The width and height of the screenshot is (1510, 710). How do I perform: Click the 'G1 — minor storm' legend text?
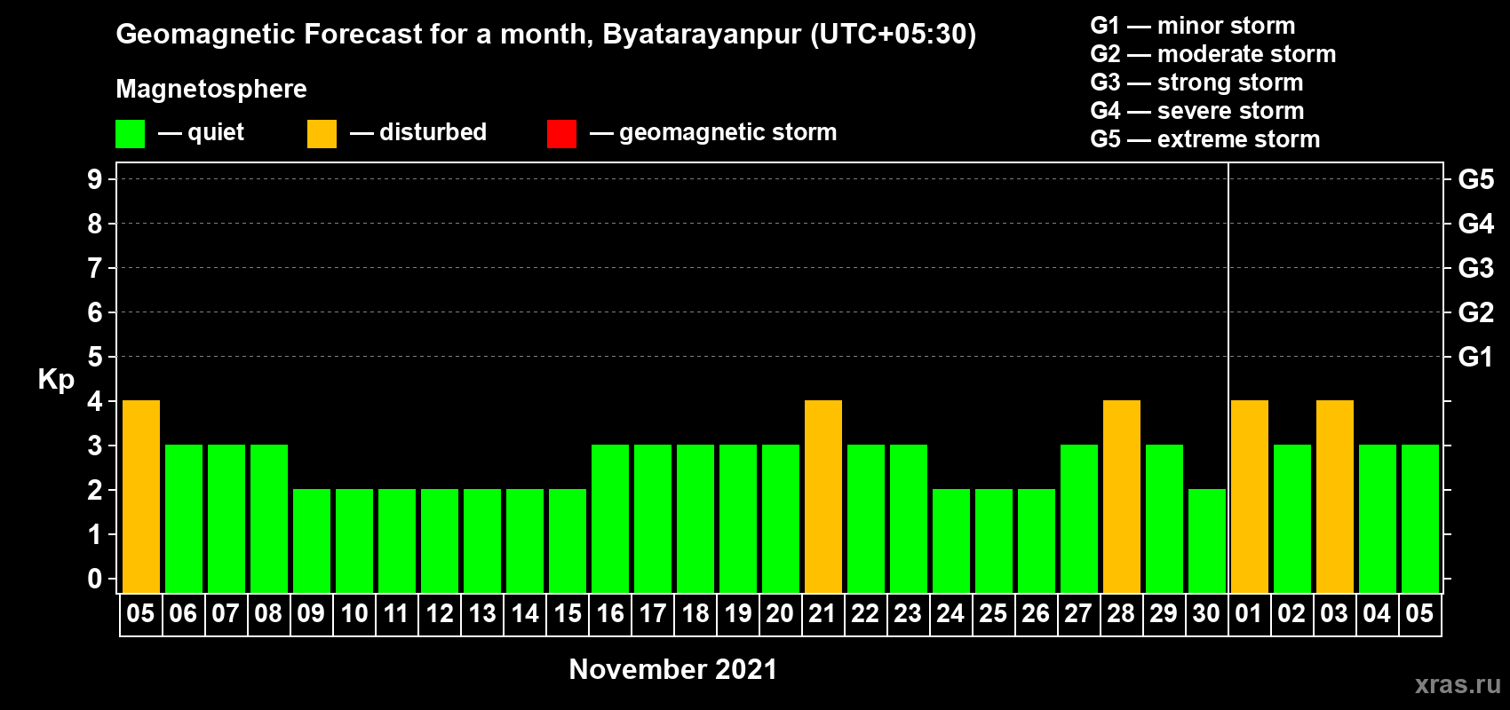pyautogui.click(x=1193, y=26)
